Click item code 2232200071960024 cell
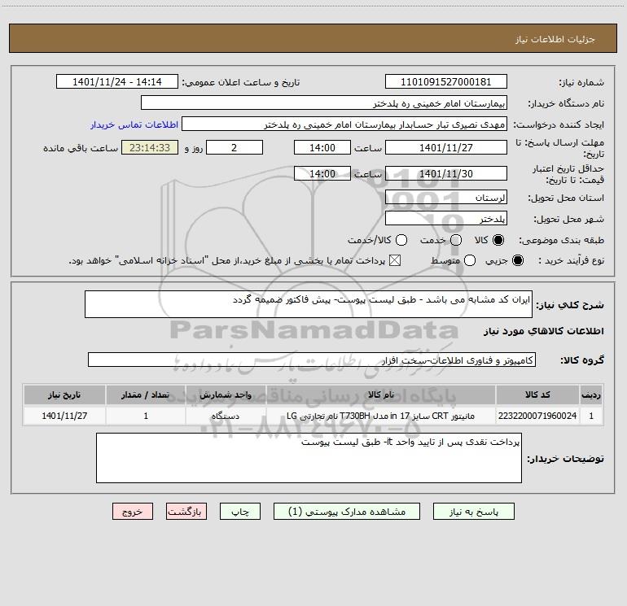This screenshot has width=627, height=606. click(x=537, y=416)
